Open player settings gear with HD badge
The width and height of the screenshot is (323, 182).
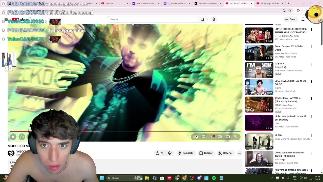click(x=212, y=137)
